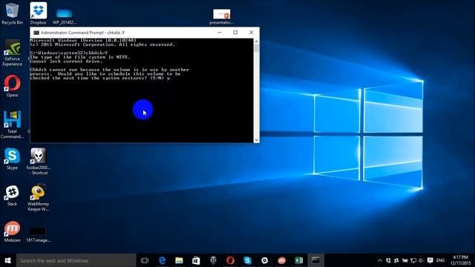Click Command Prompt scrollbar down arrow
Image resolution: width=475 pixels, height=267 pixels.
[x=257, y=140]
